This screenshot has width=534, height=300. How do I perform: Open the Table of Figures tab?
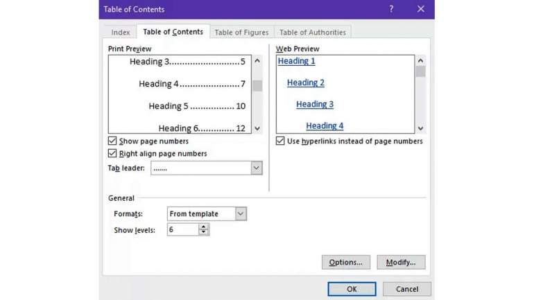coord(241,33)
